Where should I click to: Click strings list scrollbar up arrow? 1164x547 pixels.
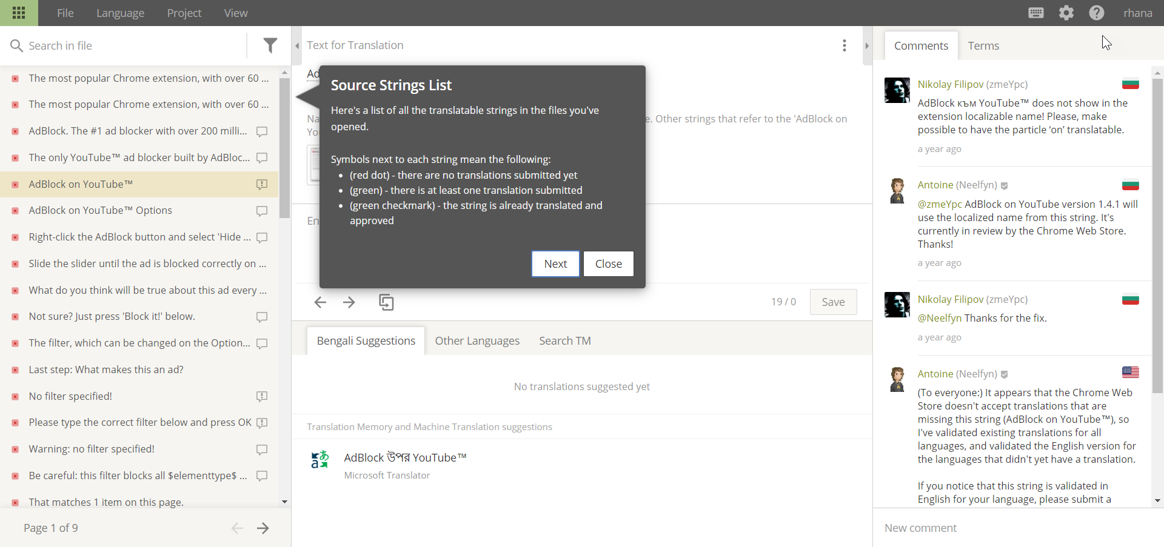284,72
